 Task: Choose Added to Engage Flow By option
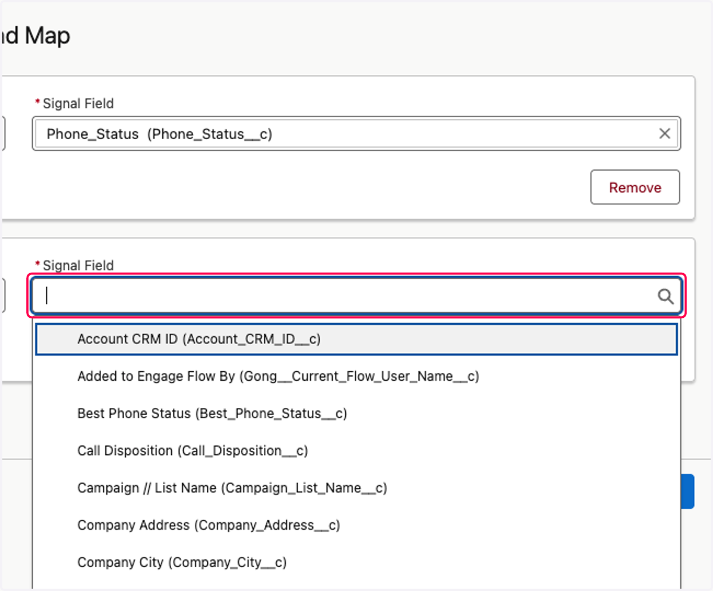356,376
